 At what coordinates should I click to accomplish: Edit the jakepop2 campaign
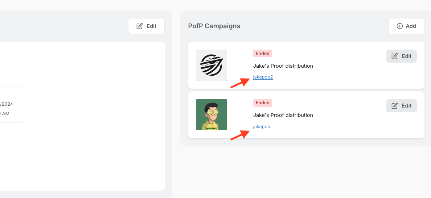402,56
